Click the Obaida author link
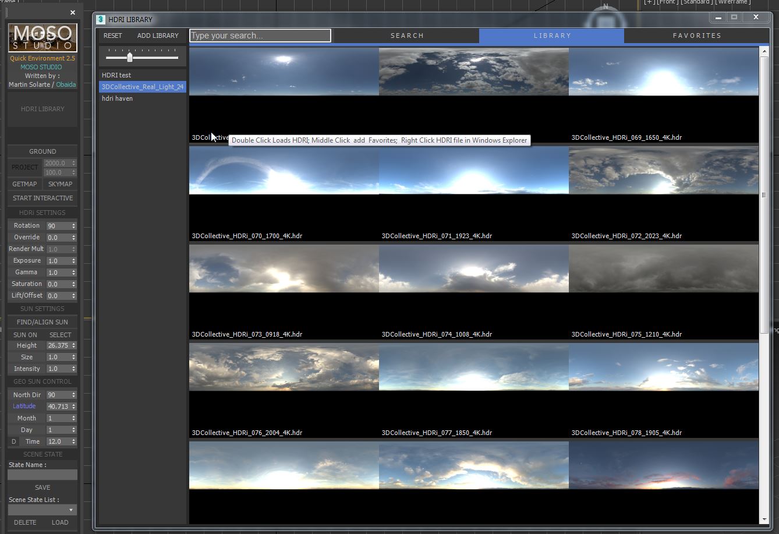This screenshot has height=534, width=779. pos(66,84)
